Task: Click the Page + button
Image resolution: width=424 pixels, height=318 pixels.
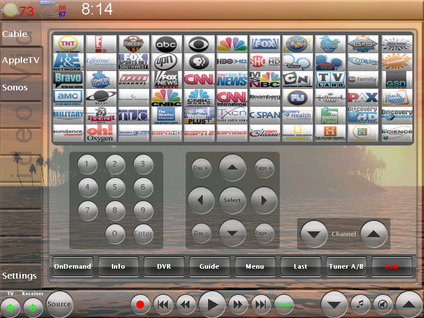Action: [x=264, y=168]
